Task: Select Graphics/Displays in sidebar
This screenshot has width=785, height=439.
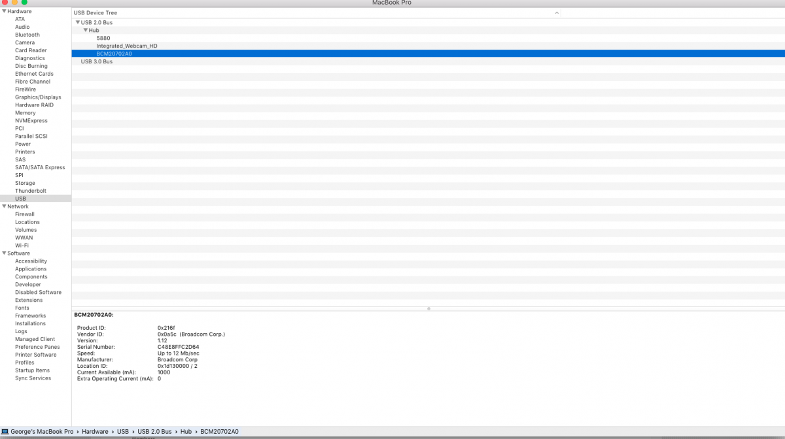Action: pos(38,97)
